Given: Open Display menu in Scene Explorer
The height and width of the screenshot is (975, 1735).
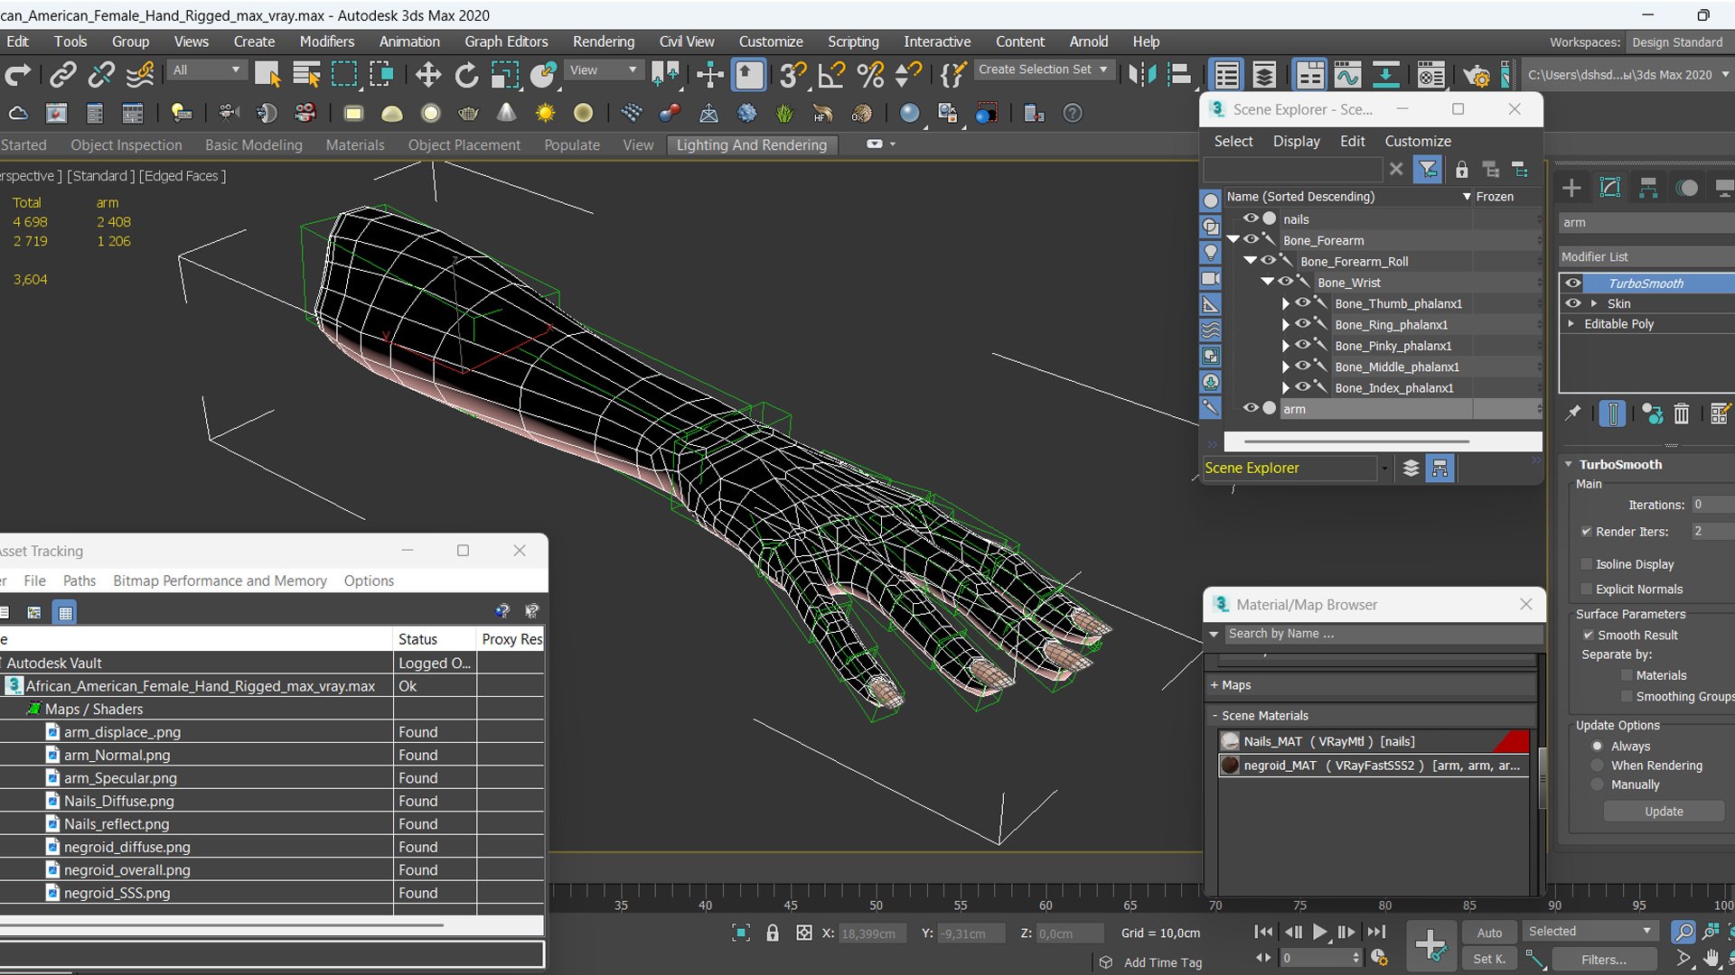Looking at the screenshot, I should click(1296, 141).
